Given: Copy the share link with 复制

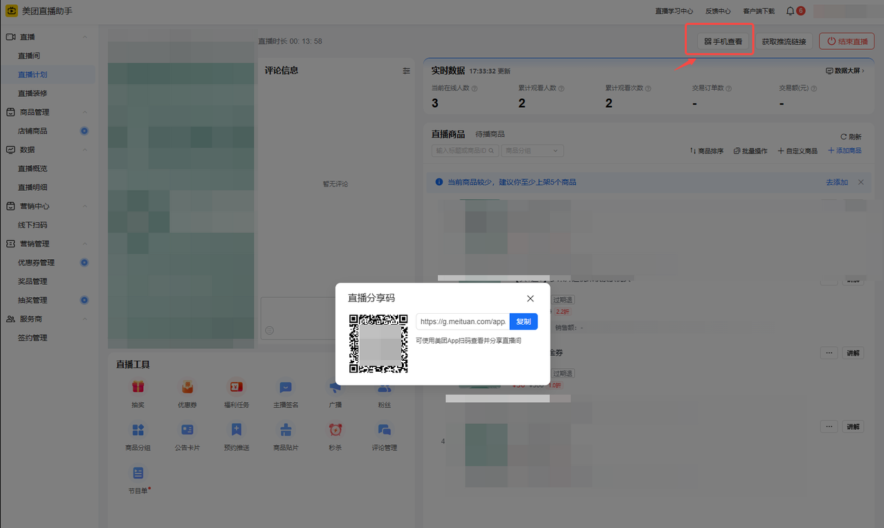Looking at the screenshot, I should point(524,321).
